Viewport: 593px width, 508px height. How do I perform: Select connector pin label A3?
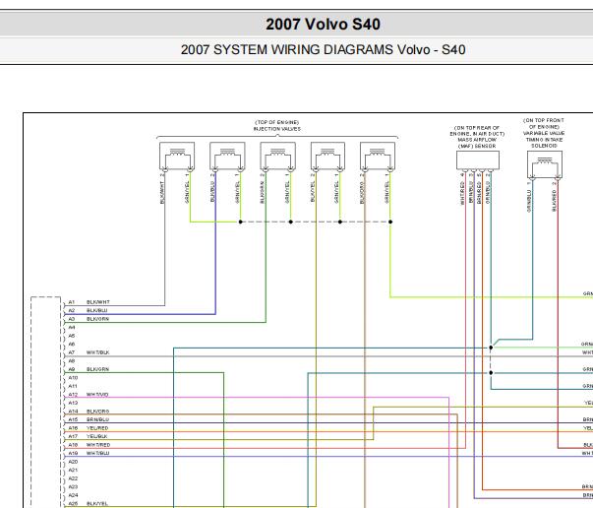[x=72, y=319]
